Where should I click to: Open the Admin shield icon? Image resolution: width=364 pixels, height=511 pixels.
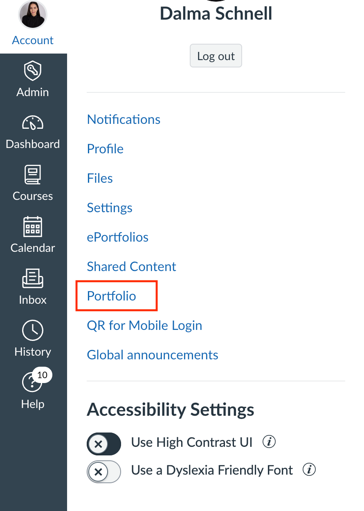33,71
